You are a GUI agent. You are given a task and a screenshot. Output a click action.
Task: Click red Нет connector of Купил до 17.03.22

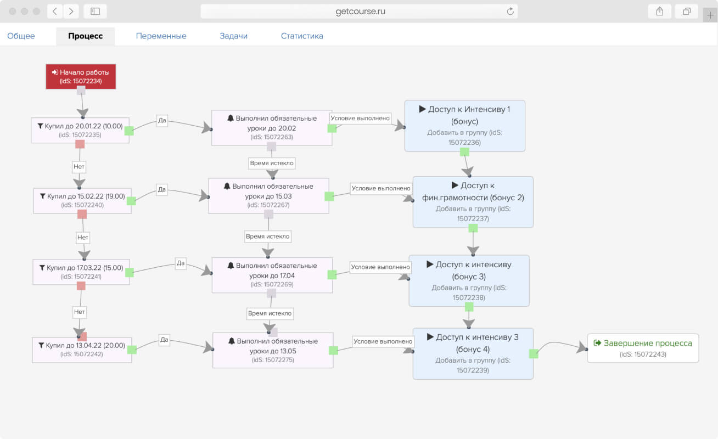click(x=81, y=285)
